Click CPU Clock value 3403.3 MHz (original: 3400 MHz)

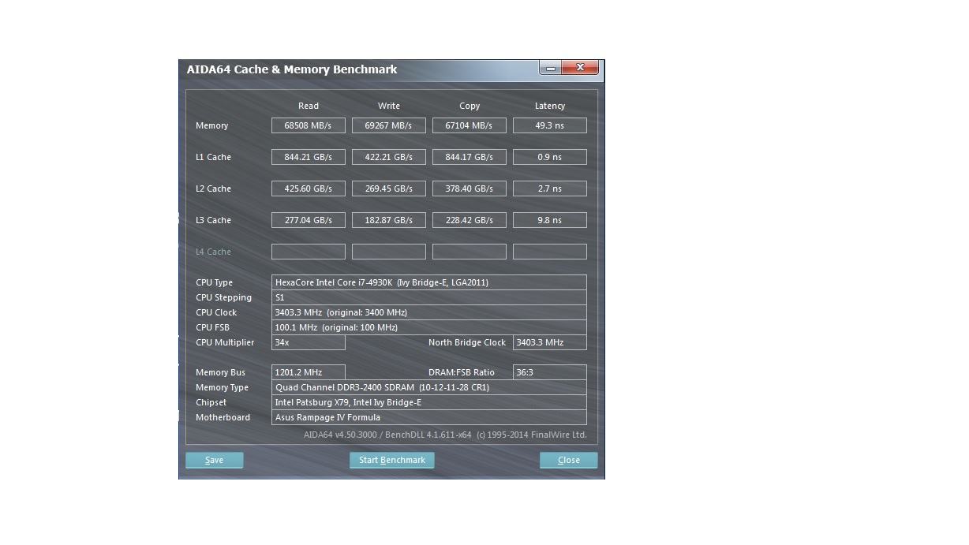429,312
